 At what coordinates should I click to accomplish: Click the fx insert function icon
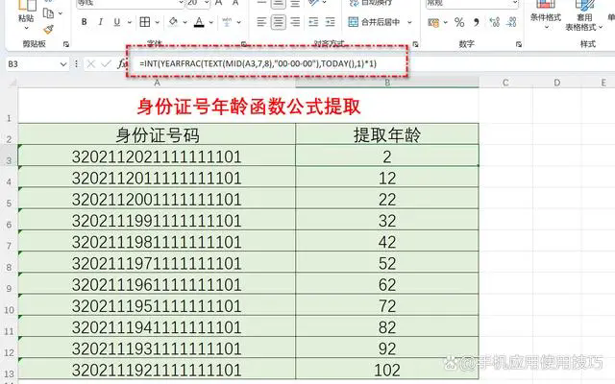click(x=122, y=63)
